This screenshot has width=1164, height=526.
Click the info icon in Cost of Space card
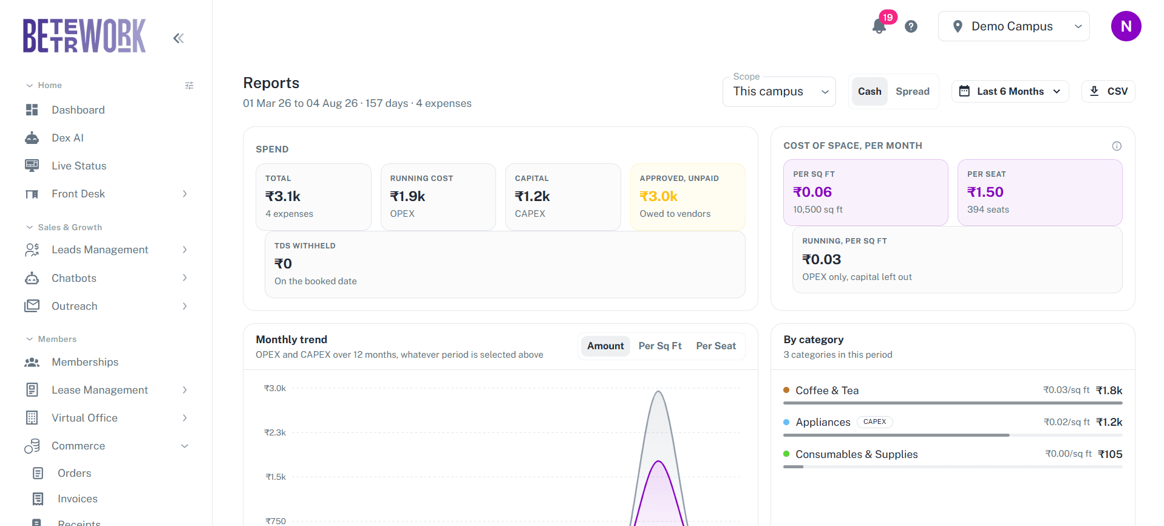(1117, 146)
